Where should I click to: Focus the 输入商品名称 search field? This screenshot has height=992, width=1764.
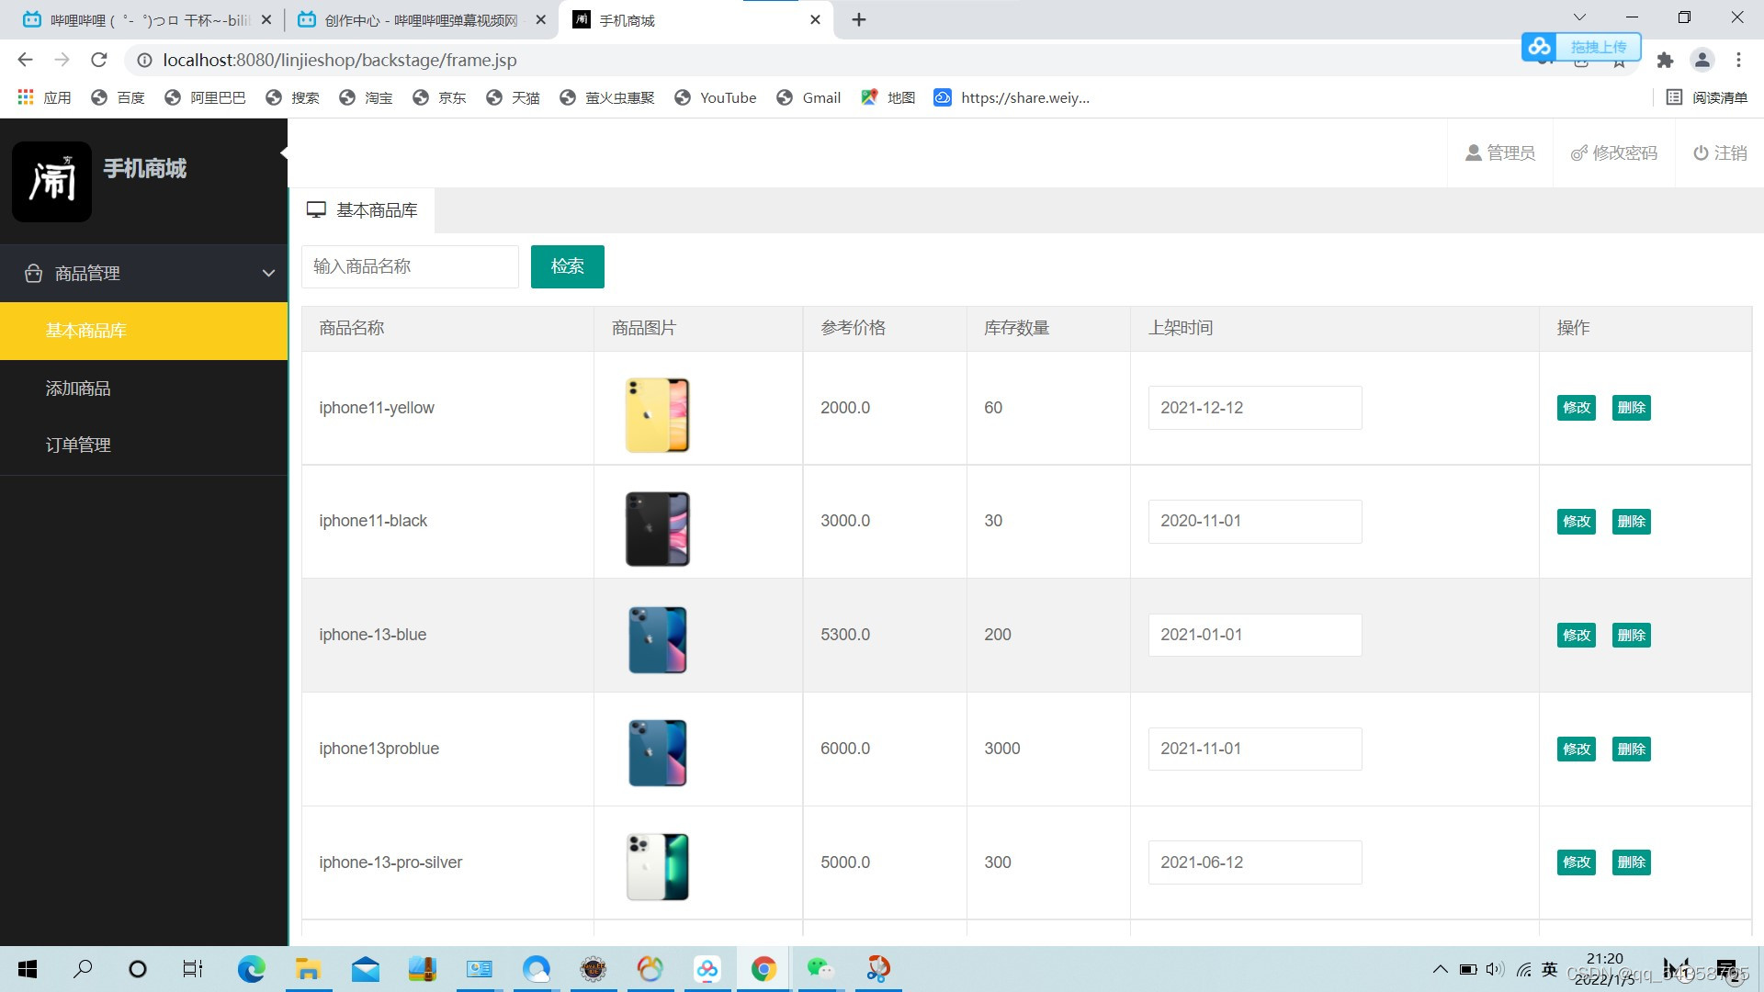point(410,266)
